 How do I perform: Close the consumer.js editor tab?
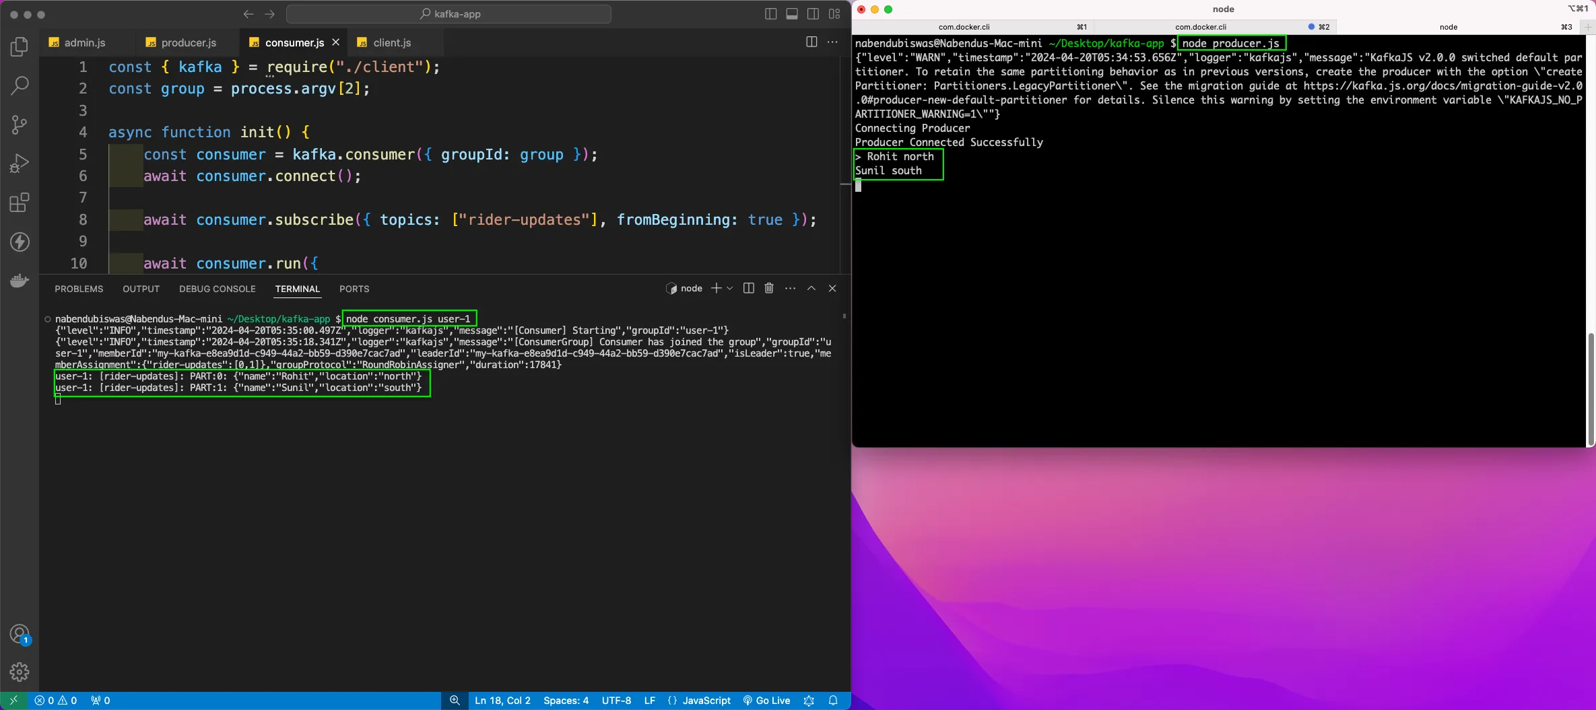click(x=335, y=42)
